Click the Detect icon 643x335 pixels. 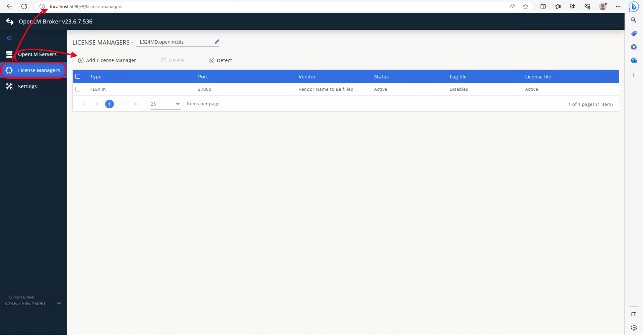211,60
